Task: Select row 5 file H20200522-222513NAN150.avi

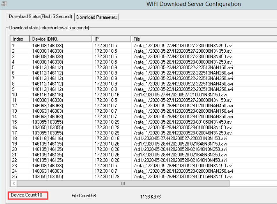Action: pos(183,68)
